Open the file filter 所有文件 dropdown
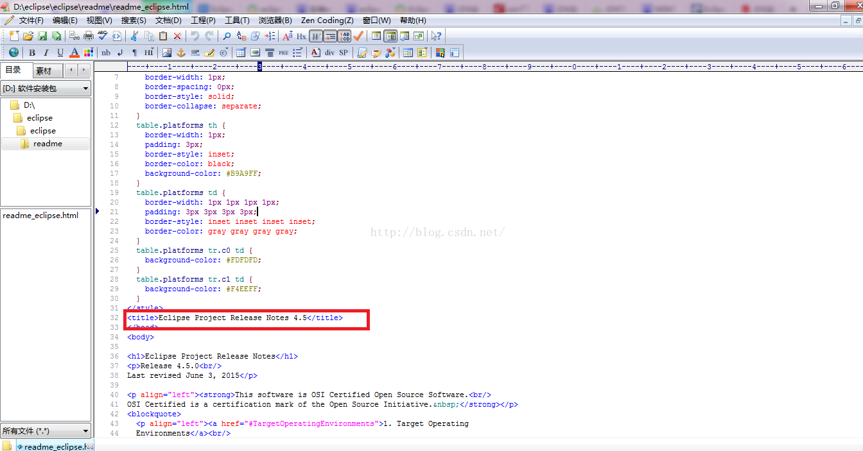This screenshot has width=863, height=451. 46,431
